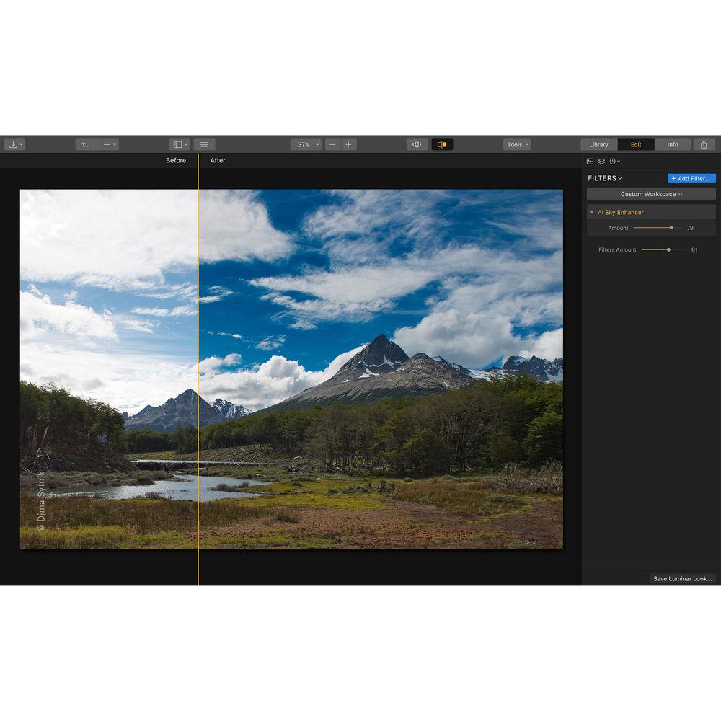Click the Add Filter button
The width and height of the screenshot is (721, 721).
point(691,178)
